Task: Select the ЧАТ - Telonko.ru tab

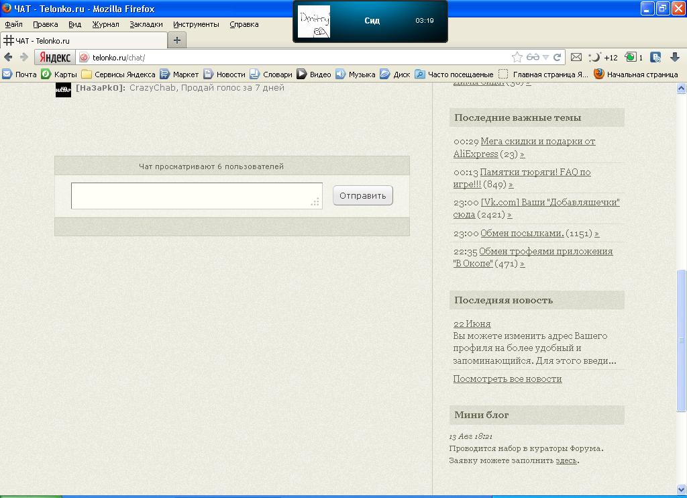Action: pos(84,41)
